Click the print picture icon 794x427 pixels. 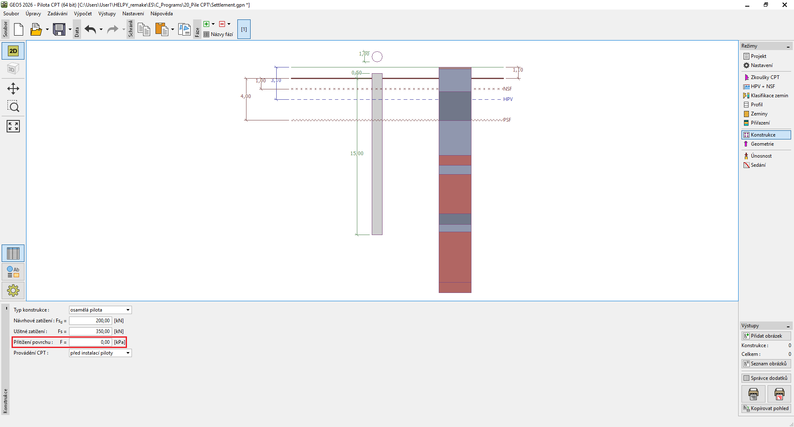(753, 394)
